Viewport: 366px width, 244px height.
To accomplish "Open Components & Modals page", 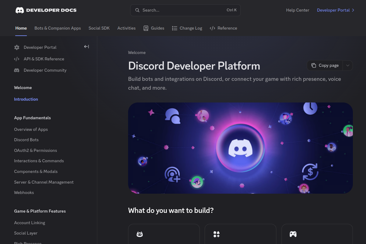I will point(36,171).
